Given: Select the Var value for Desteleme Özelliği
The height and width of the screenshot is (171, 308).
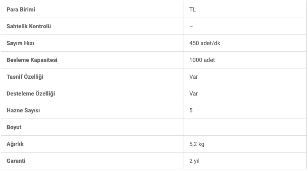Looking at the screenshot, I should tap(193, 93).
